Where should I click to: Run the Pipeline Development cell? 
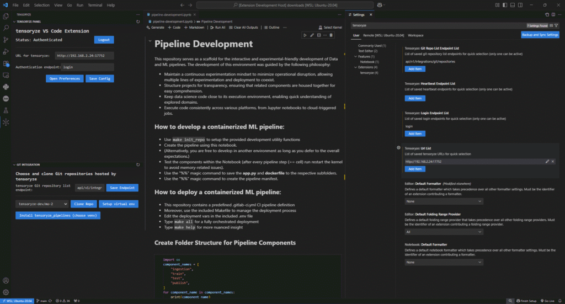(x=305, y=35)
